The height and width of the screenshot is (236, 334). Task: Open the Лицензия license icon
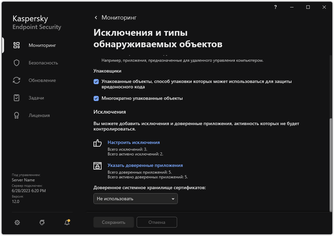[x=16, y=115]
